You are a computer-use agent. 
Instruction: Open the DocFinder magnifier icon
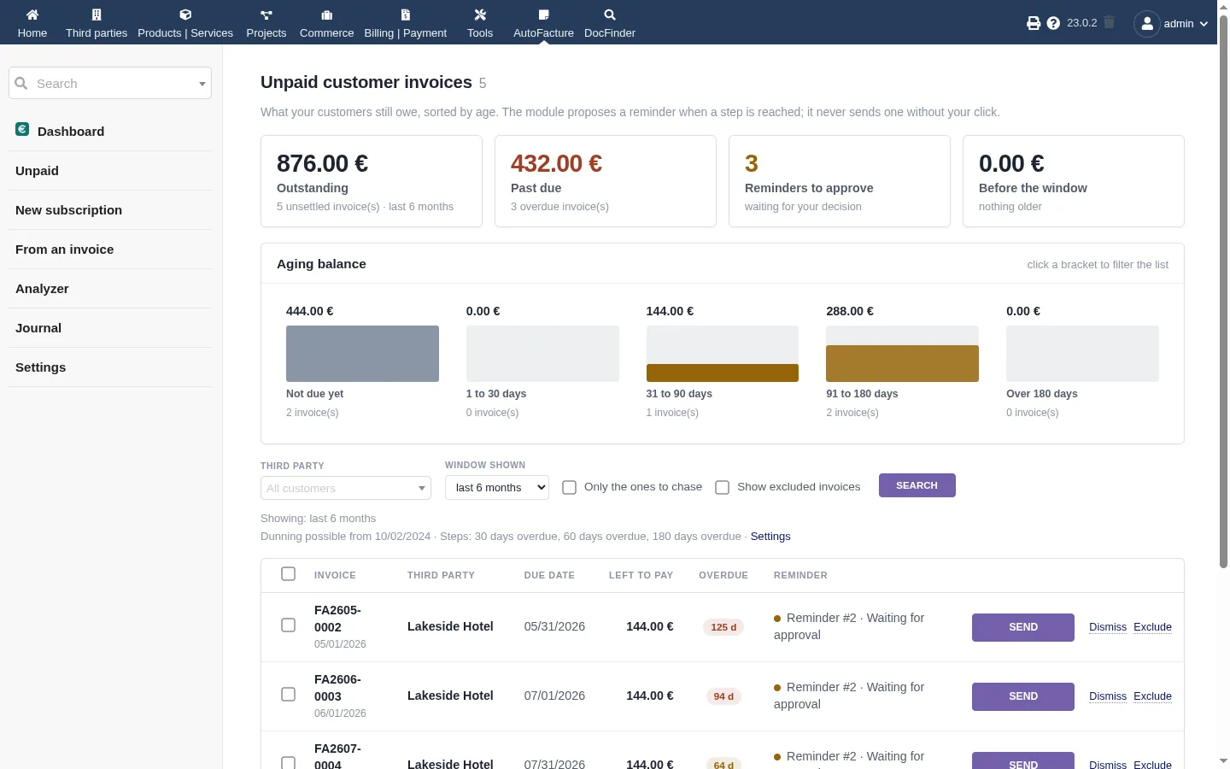610,15
